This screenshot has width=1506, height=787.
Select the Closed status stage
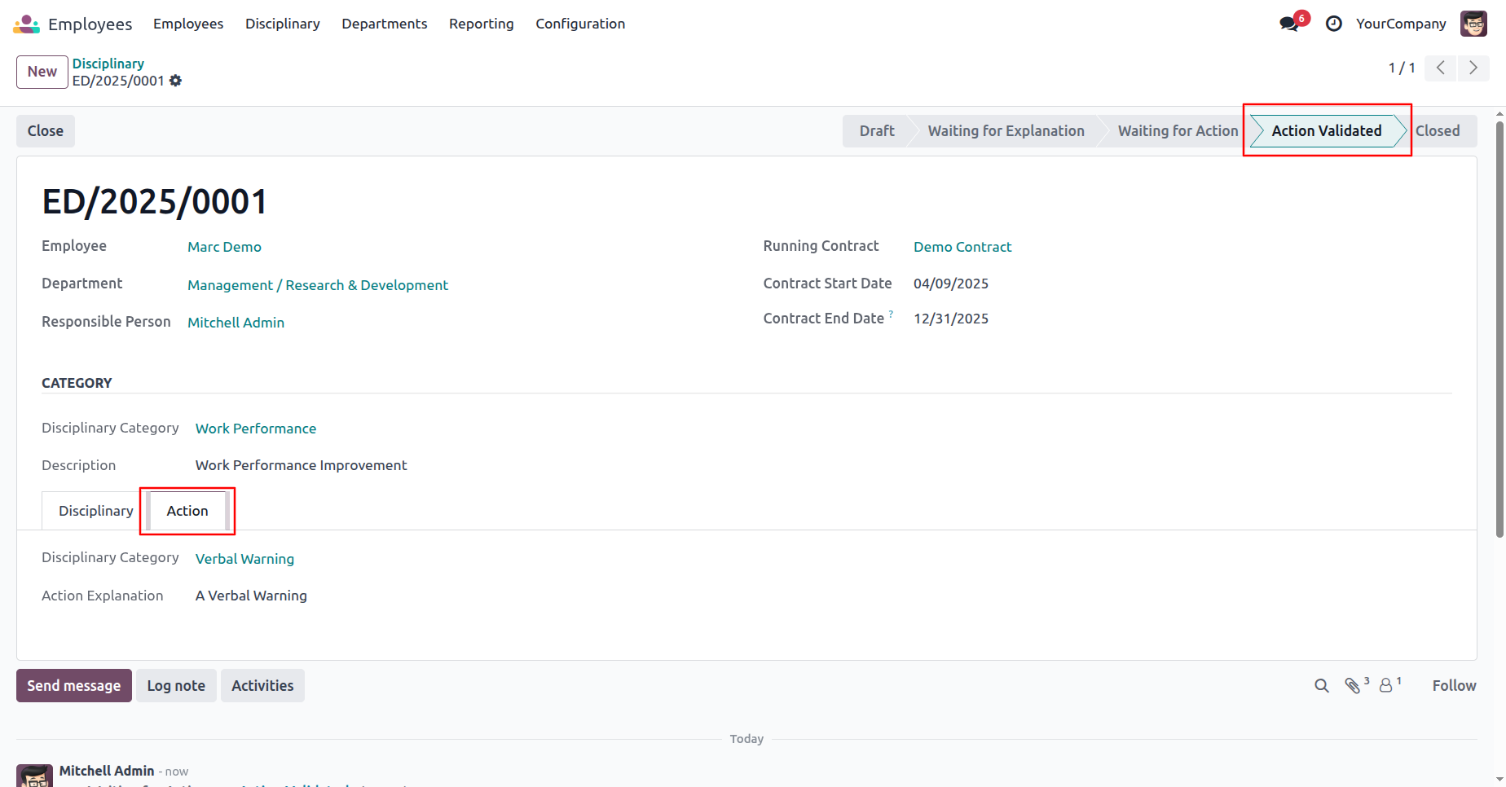click(1438, 131)
